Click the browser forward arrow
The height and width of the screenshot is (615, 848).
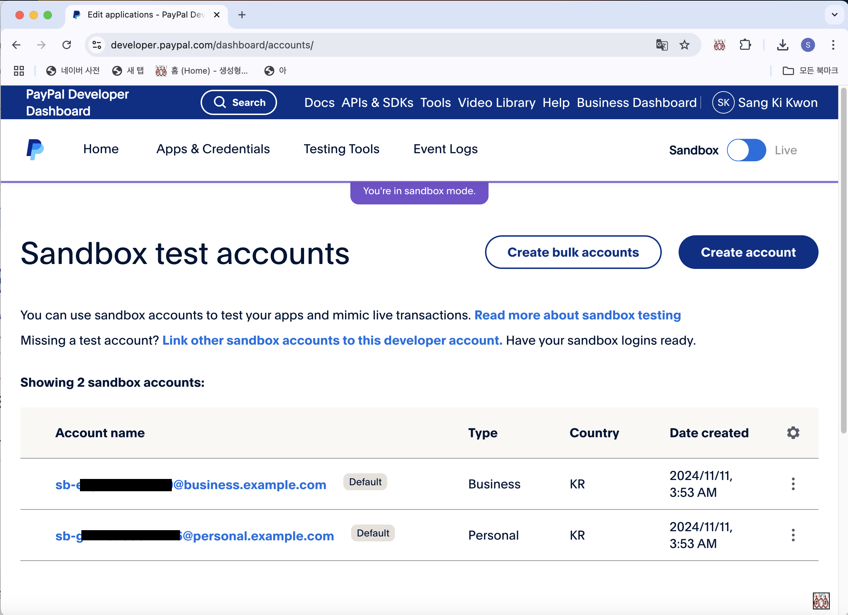(41, 45)
